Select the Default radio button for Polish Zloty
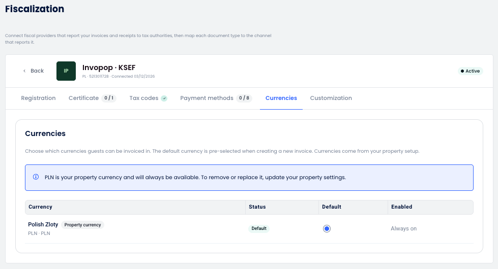 327,228
